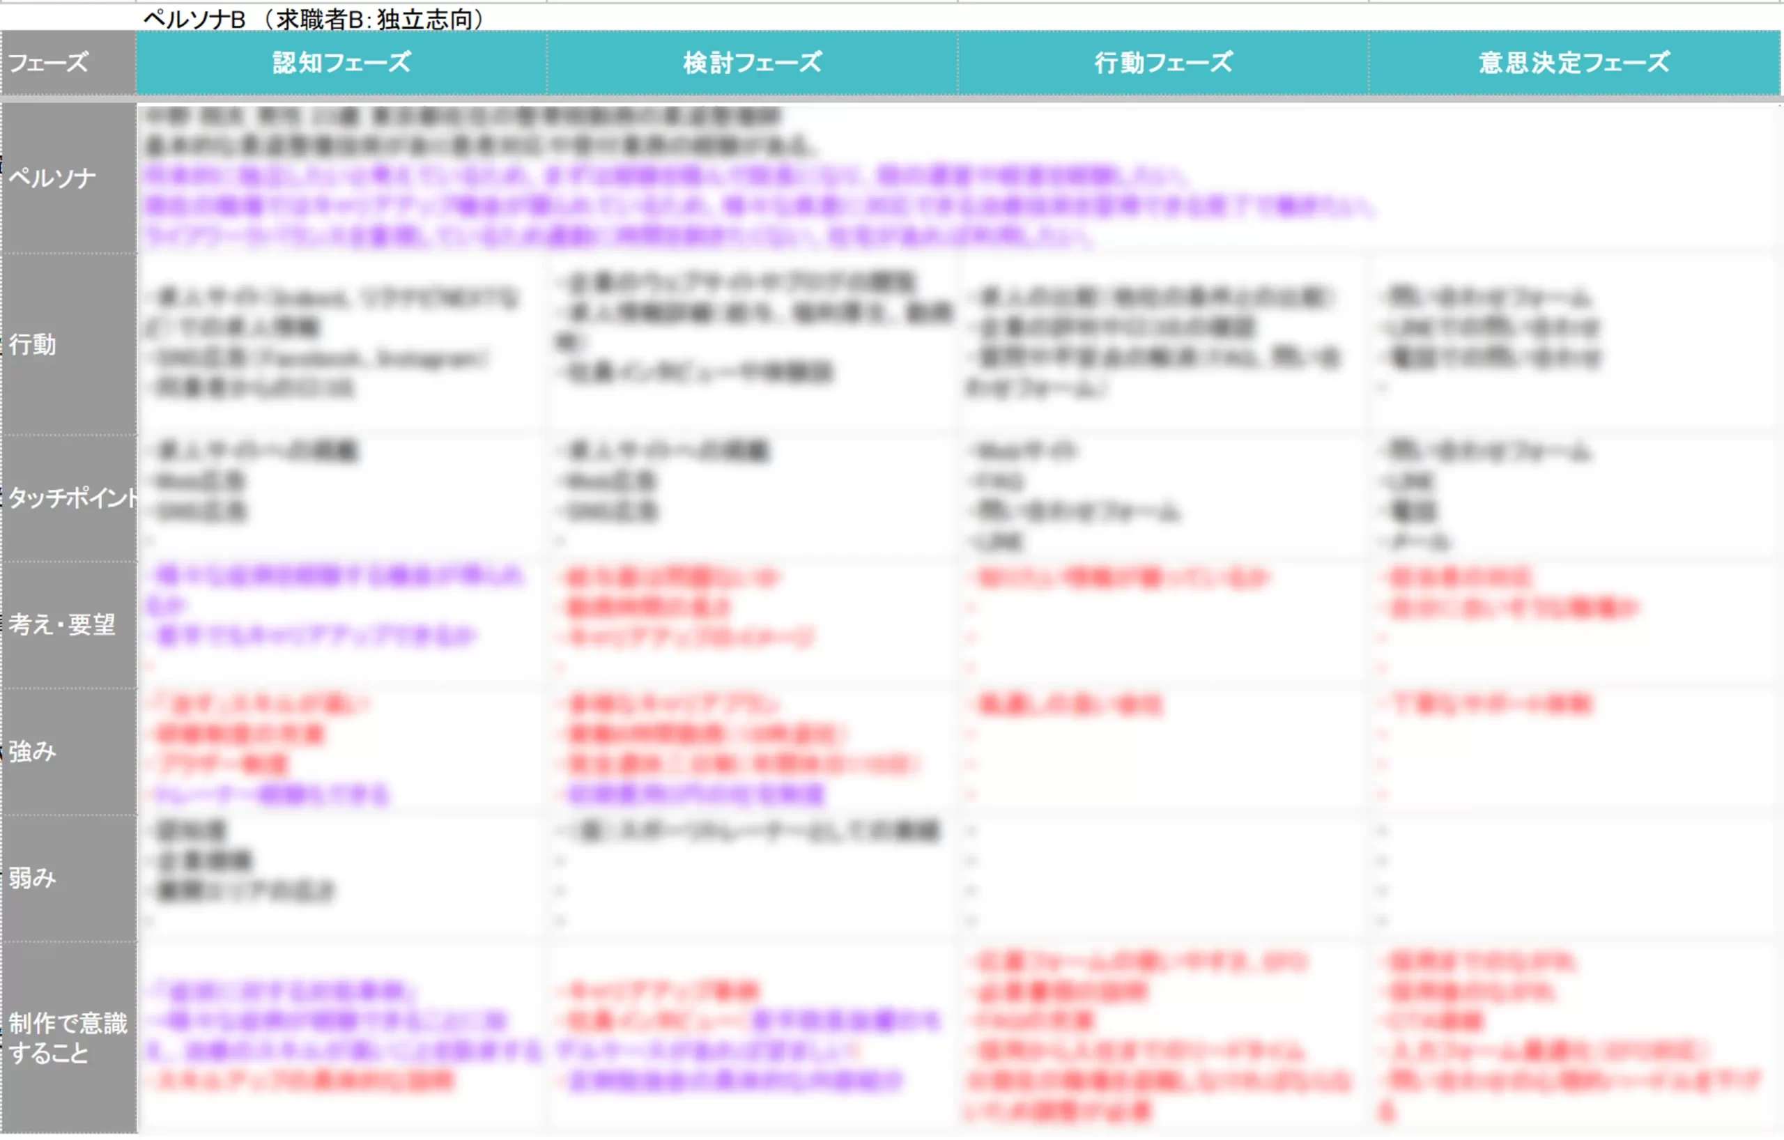Click 考え・要望 cell under 検討フェーズ column
The width and height of the screenshot is (1784, 1140).
[752, 624]
